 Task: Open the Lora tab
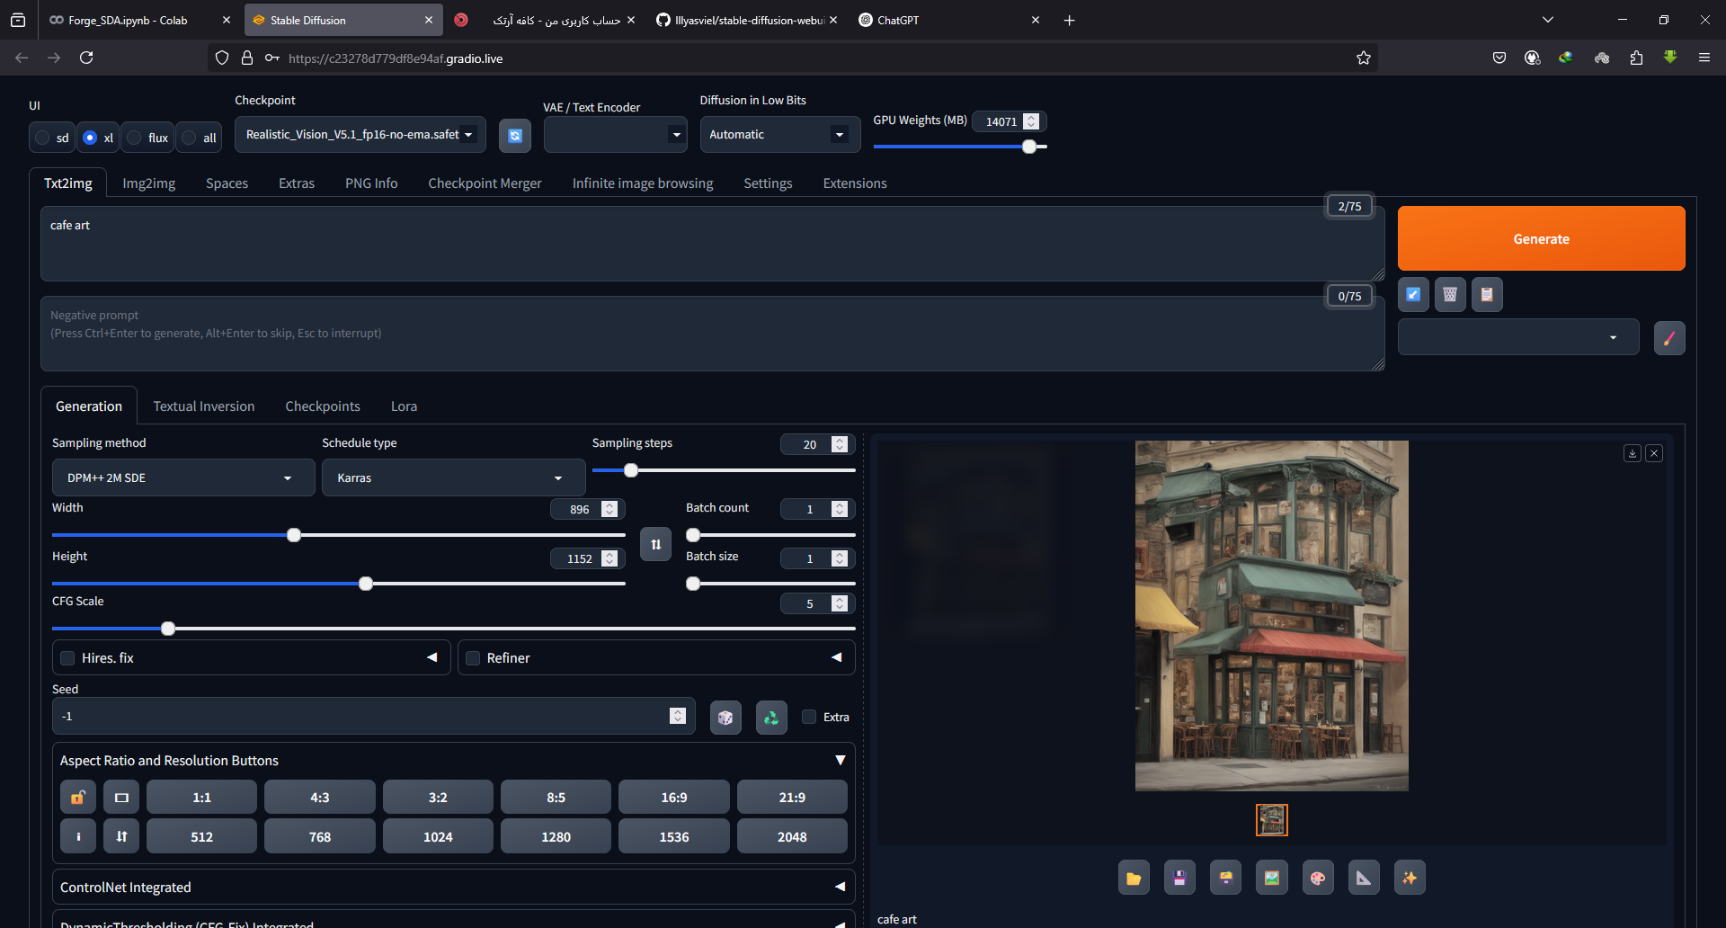point(404,406)
